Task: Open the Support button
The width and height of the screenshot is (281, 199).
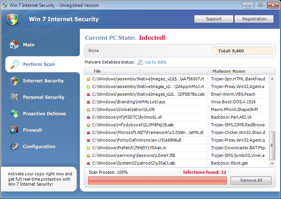Action: pyautogui.click(x=214, y=19)
